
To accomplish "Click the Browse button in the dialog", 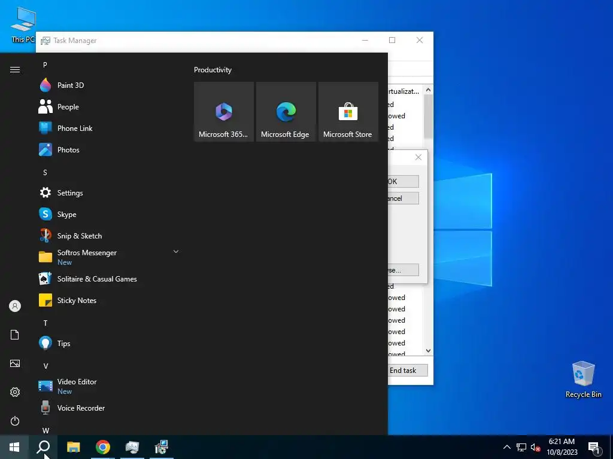I will [403, 270].
